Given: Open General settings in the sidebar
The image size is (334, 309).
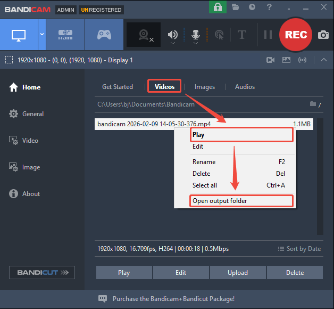Looking at the screenshot, I should (26, 114).
